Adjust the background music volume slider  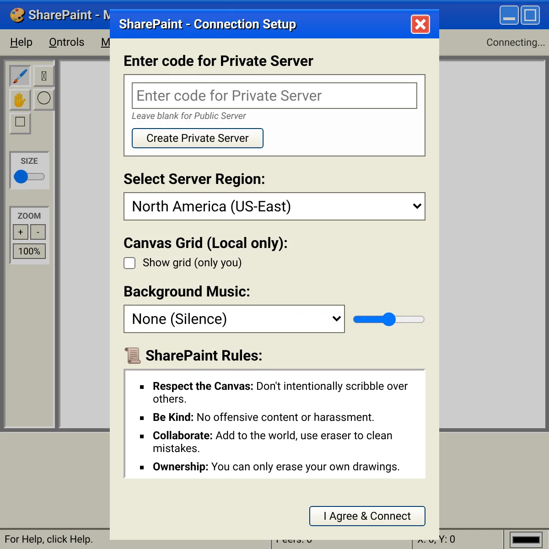click(x=389, y=319)
